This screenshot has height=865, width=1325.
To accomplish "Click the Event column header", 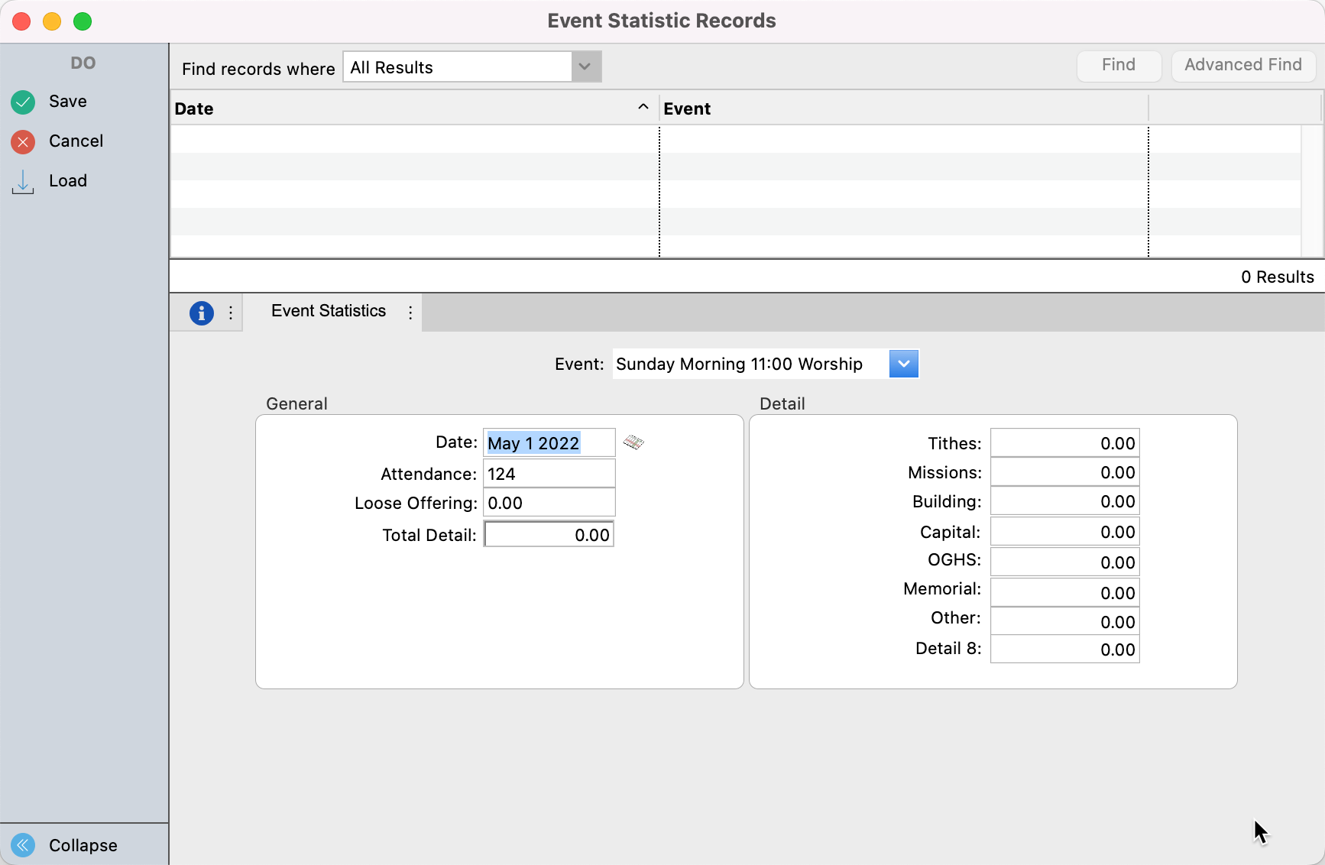I will click(902, 109).
